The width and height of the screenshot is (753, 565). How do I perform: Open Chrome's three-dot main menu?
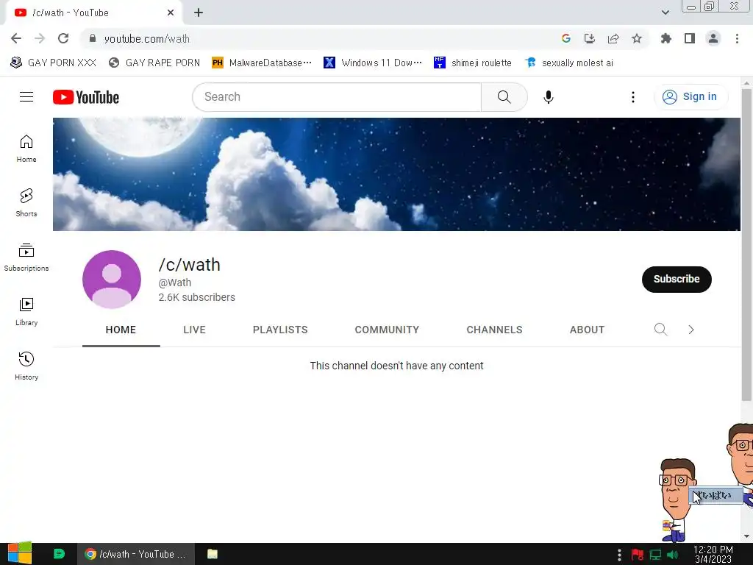737,38
